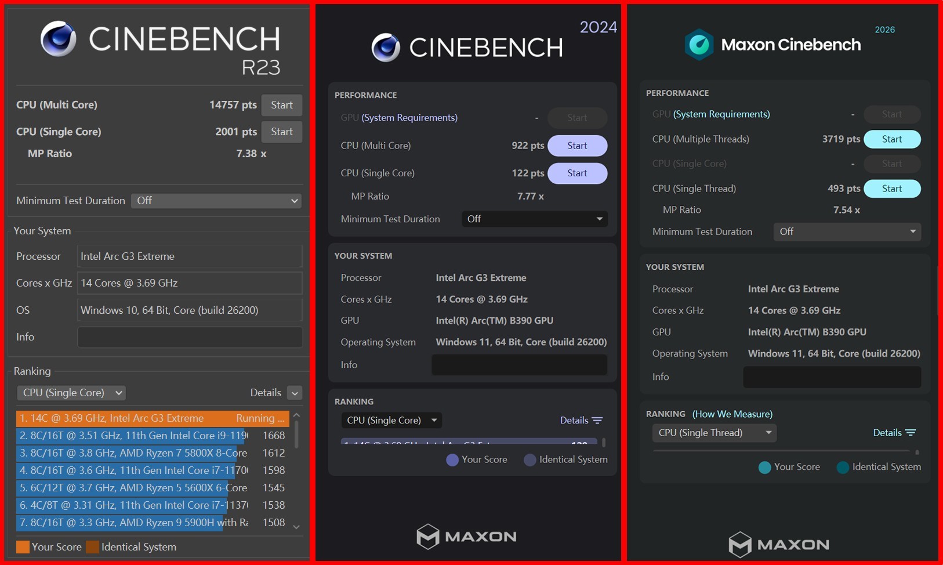943x565 pixels.
Task: Expand the Details chevron in R23 ranking
Action: (295, 393)
